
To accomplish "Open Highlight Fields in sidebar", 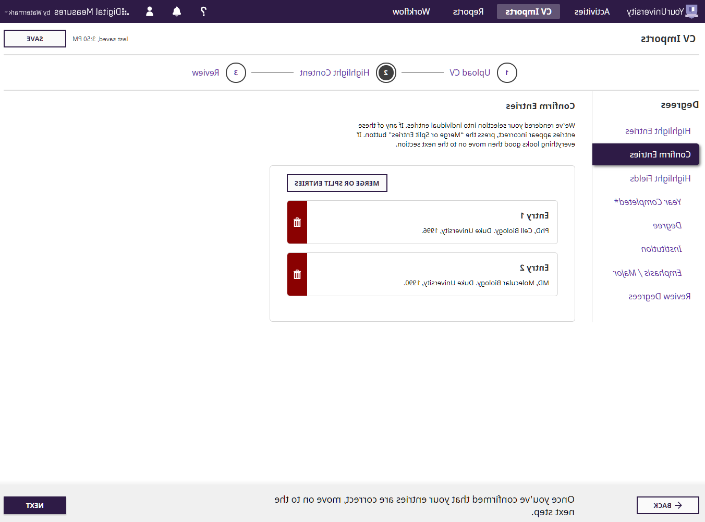I will point(660,178).
